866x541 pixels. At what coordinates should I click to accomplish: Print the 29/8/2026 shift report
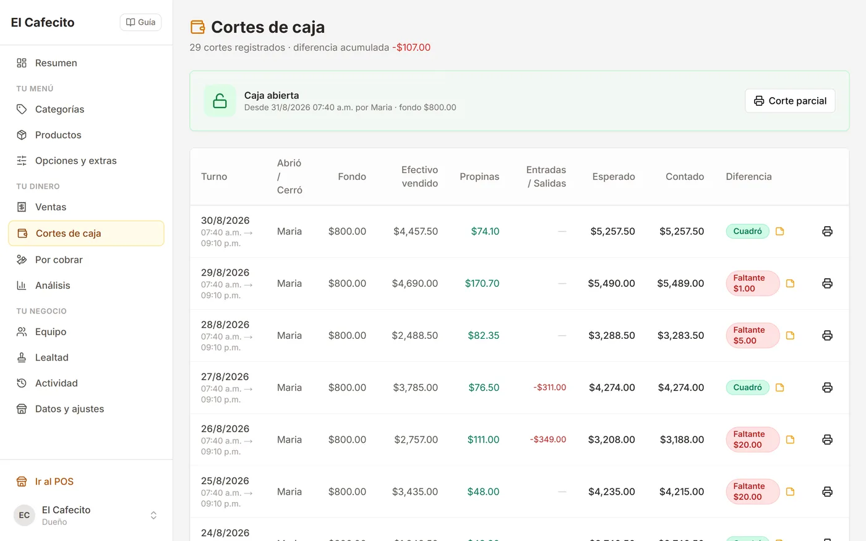(827, 283)
